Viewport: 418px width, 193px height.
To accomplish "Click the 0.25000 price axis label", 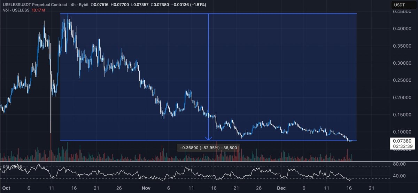I will tap(402, 80).
